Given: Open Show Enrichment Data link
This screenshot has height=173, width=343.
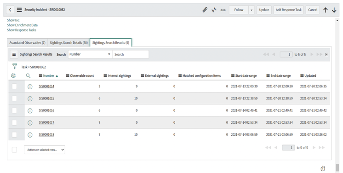Looking at the screenshot, I should (23, 25).
